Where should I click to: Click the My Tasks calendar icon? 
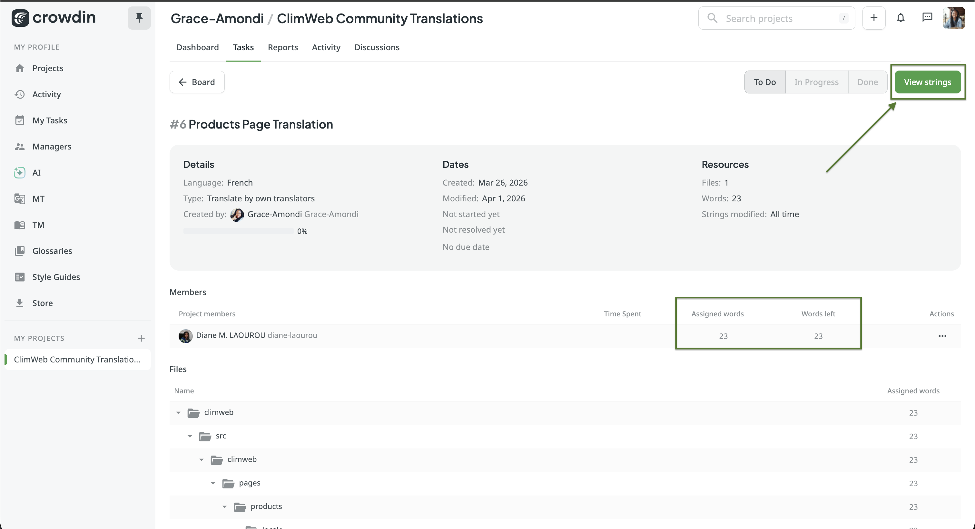coord(20,120)
